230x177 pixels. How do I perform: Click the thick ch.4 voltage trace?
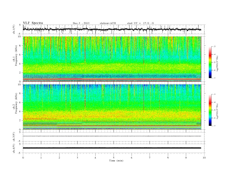(112, 148)
